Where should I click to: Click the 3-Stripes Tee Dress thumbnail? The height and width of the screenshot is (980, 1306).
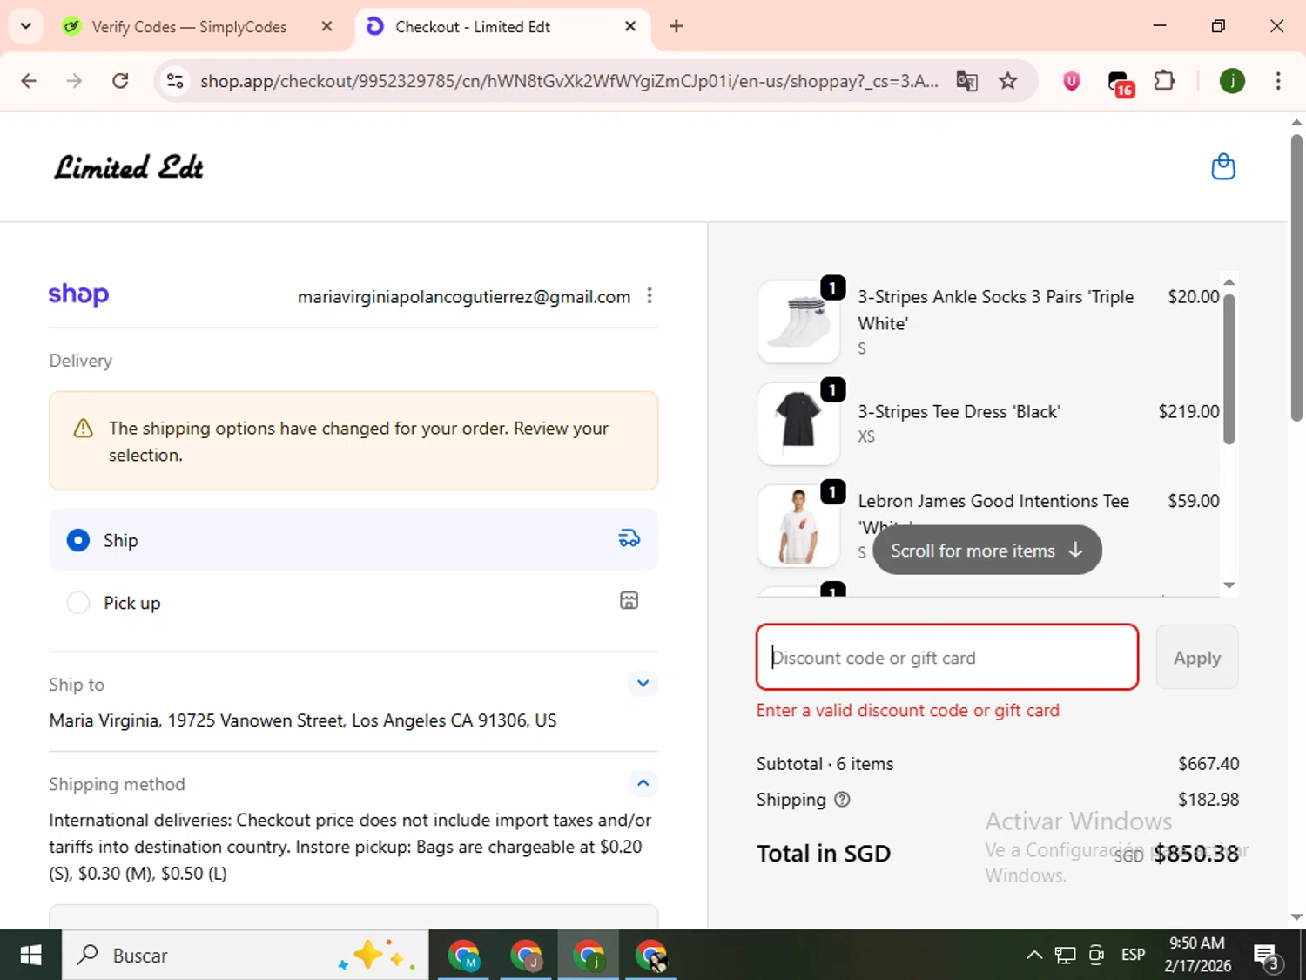pyautogui.click(x=798, y=423)
